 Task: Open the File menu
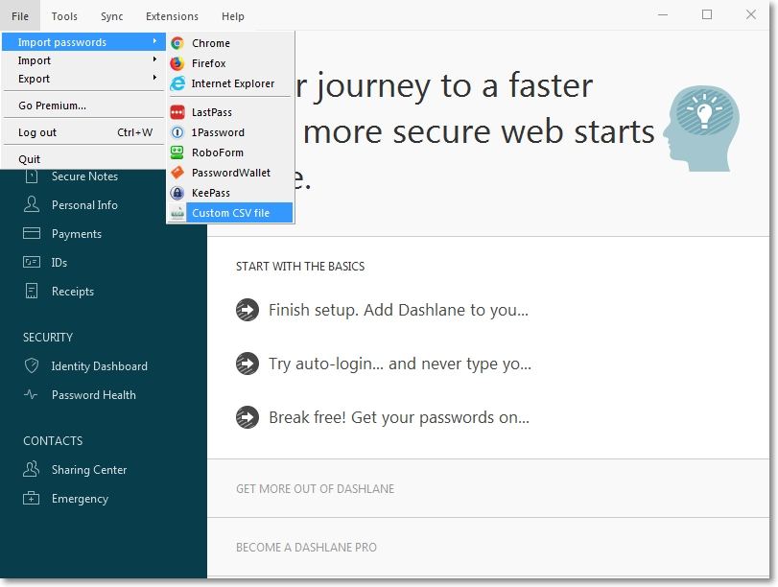click(20, 16)
